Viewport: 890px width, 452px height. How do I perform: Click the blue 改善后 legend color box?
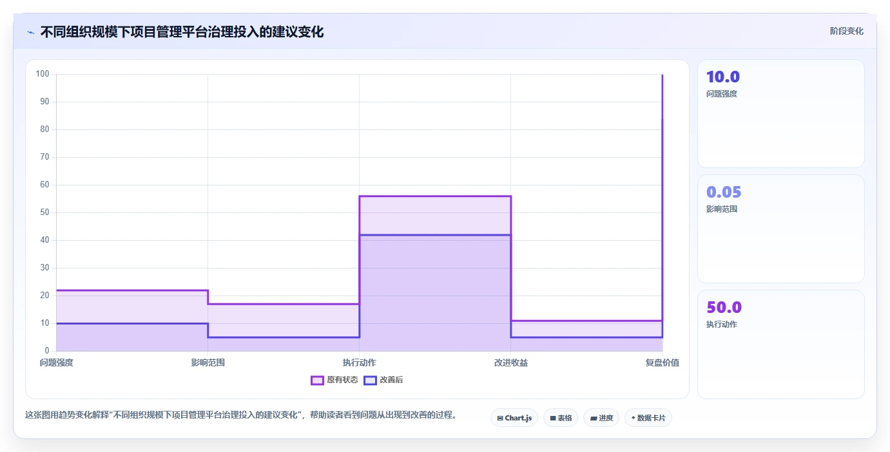(x=371, y=380)
